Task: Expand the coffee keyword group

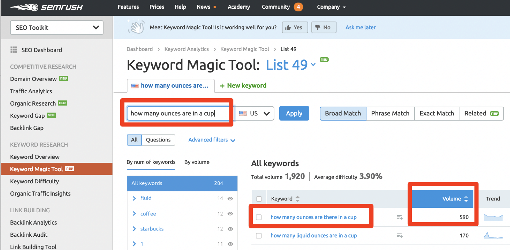Action: pyautogui.click(x=134, y=214)
